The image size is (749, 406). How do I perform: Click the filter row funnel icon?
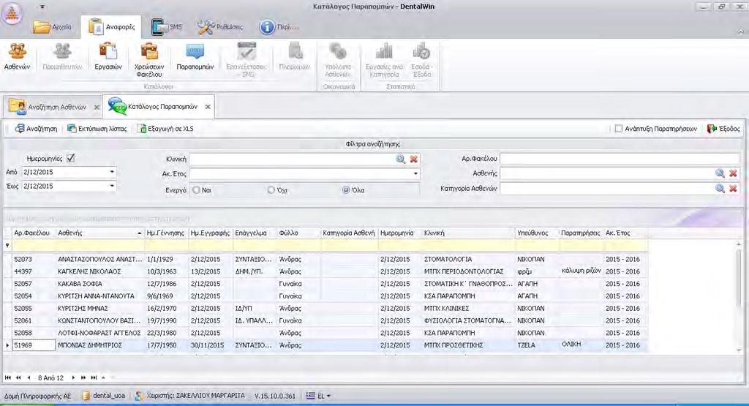(x=7, y=246)
